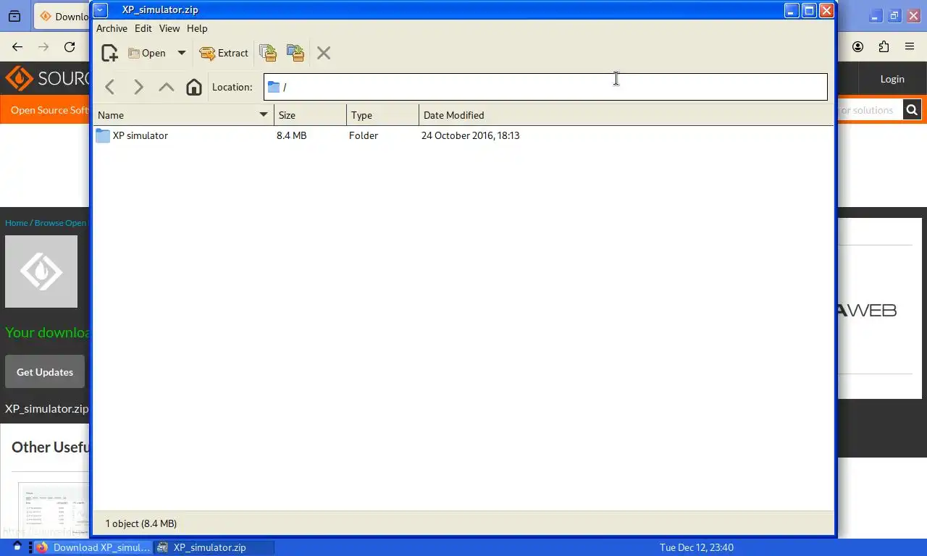This screenshot has height=556, width=927.
Task: Sort by the Type column header
Action: coord(382,115)
